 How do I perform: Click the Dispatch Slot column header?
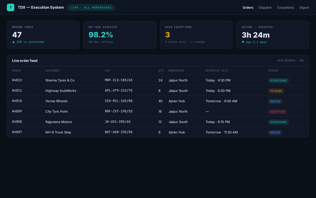217,71
